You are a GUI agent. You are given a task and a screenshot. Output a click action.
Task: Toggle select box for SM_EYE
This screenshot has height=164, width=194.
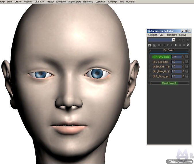click(x=150, y=67)
